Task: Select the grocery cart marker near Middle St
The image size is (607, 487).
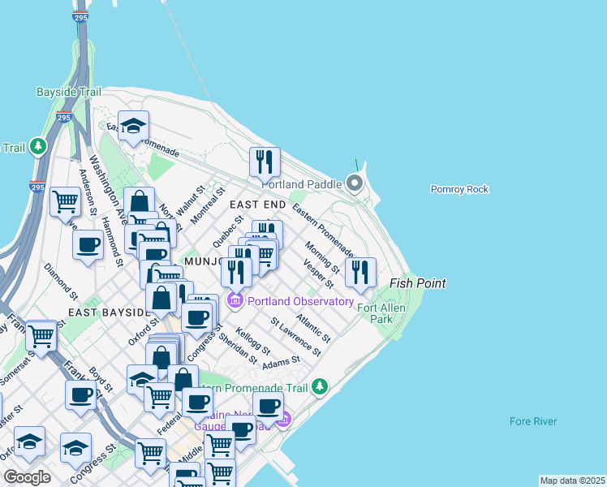Action: 219,445
